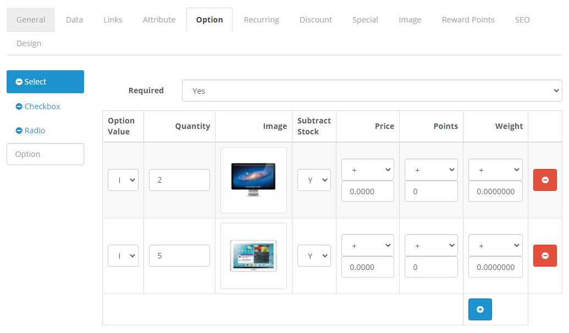Screen dimensions: 569x333
Task: Open the Required dropdown showing Yes
Action: pyautogui.click(x=372, y=91)
